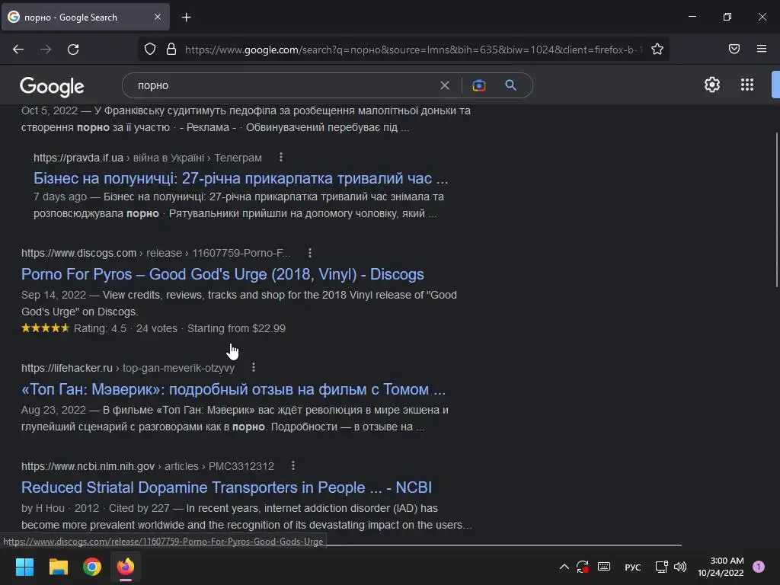Click the https://lifehacker.ru breadcrumb URL
The image size is (780, 585).
coord(67,368)
